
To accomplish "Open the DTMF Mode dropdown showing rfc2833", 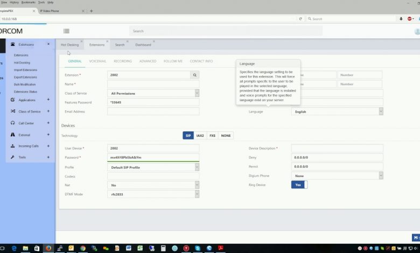I will tap(153, 194).
